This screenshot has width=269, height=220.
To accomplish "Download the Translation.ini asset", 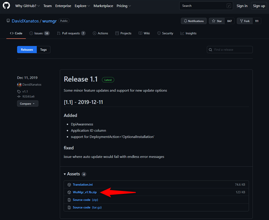I will [83, 185].
